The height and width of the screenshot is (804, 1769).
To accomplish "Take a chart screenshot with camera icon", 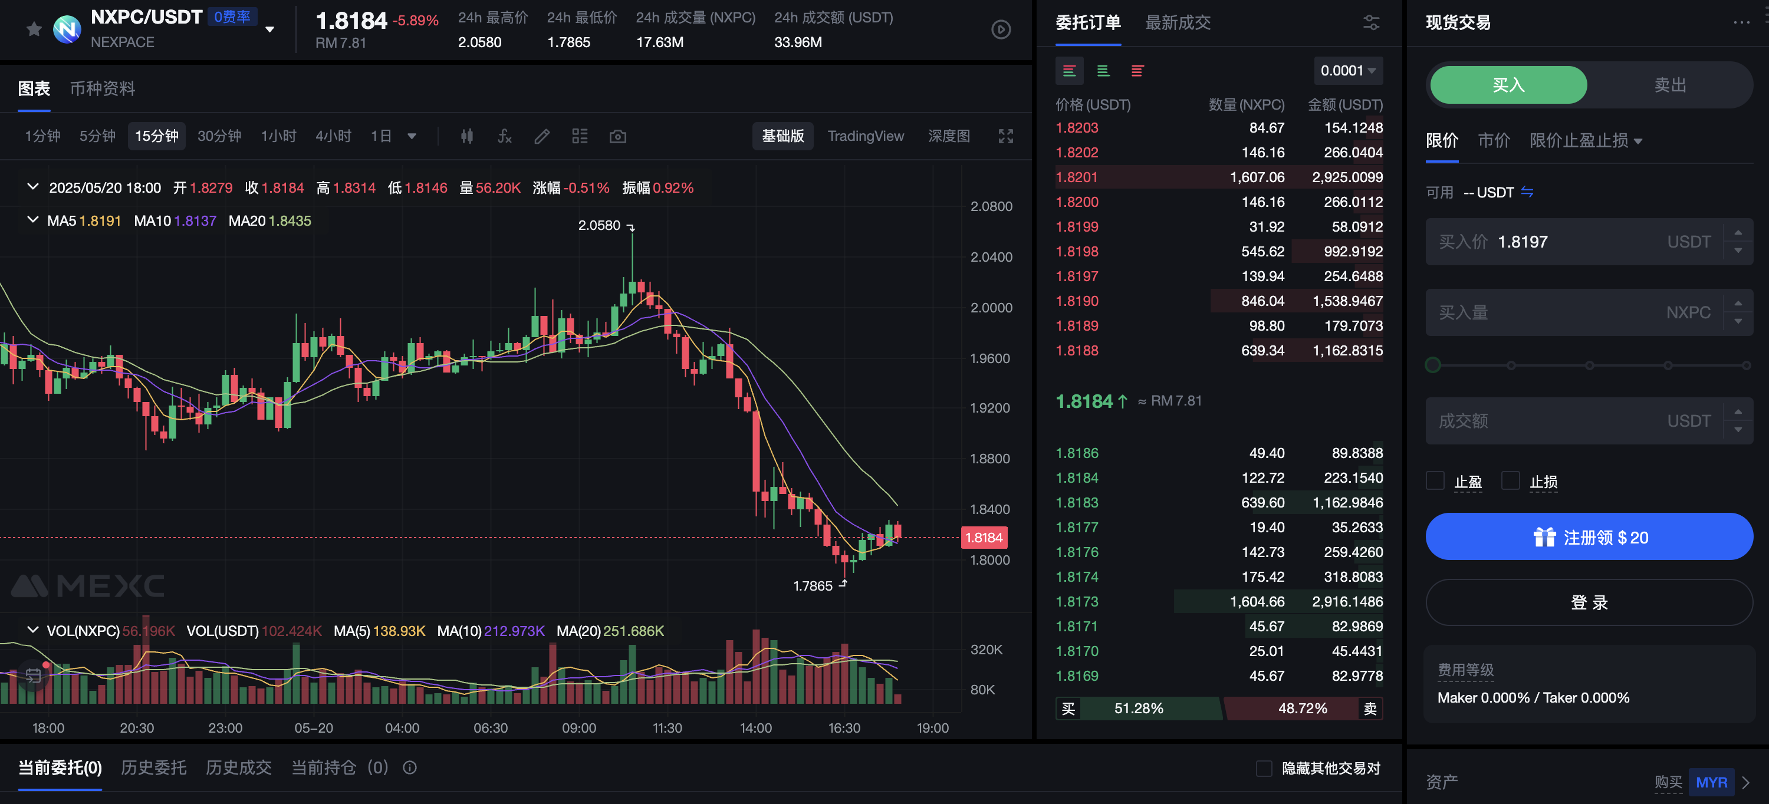I will 617,136.
